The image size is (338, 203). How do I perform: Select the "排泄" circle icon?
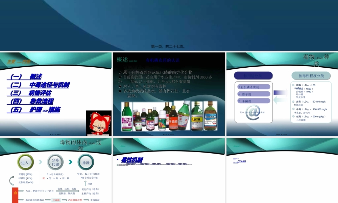86,162
